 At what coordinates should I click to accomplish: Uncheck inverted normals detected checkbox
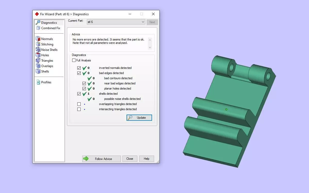click(79, 68)
